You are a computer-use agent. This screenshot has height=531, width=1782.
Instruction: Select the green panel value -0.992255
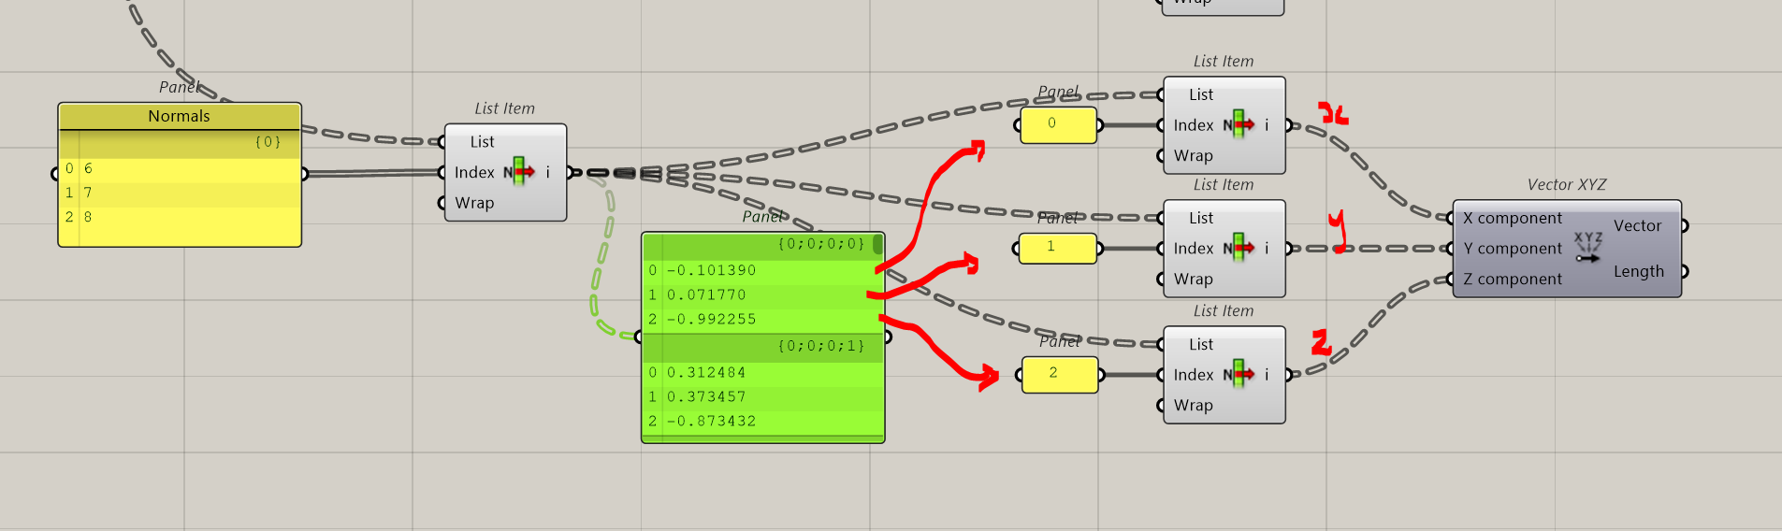point(711,319)
